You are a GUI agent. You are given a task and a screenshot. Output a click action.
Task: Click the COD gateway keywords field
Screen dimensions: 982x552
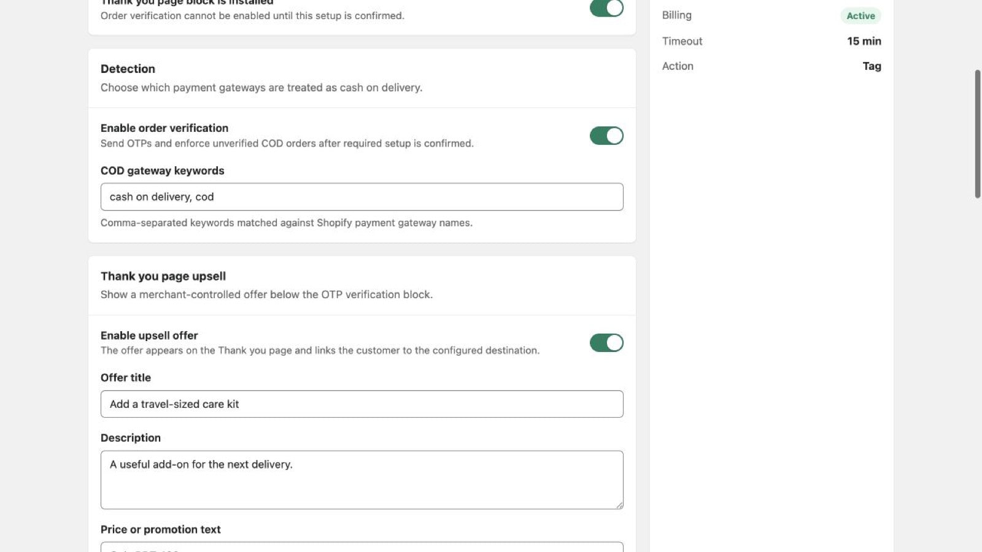tap(362, 197)
